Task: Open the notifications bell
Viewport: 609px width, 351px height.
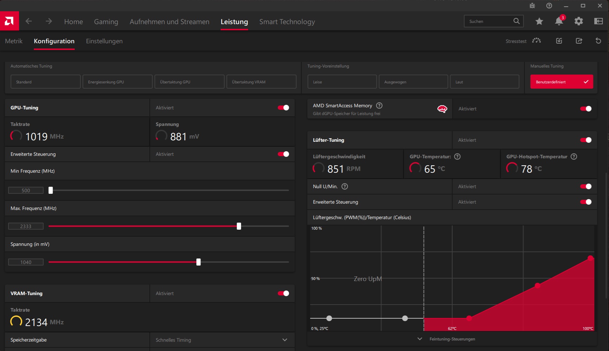Action: coord(559,21)
